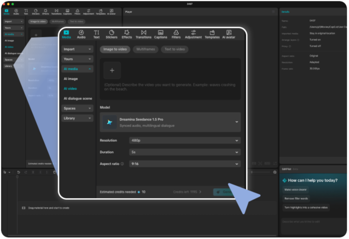Open Filters in the magnified toolbar

click(x=176, y=35)
